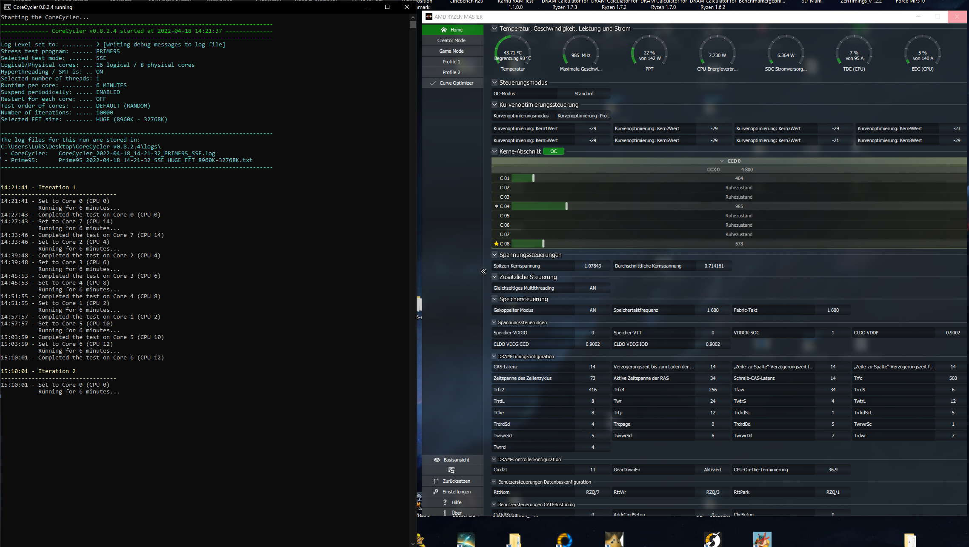The width and height of the screenshot is (969, 547).
Task: Click the Zurücksetzen reset icon
Action: [x=436, y=481]
